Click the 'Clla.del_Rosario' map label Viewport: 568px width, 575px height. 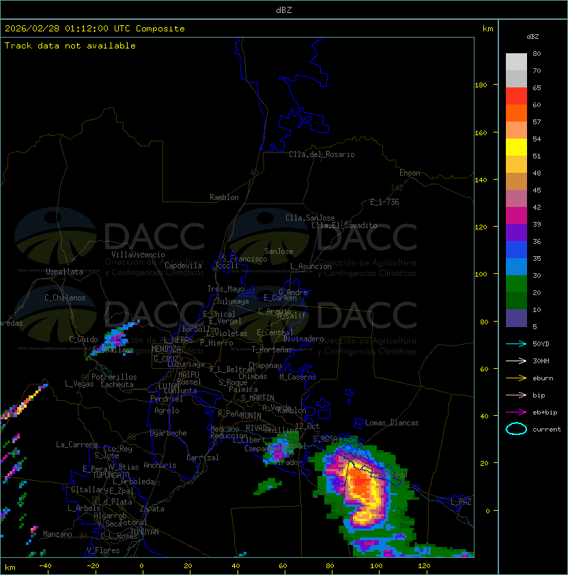[322, 154]
